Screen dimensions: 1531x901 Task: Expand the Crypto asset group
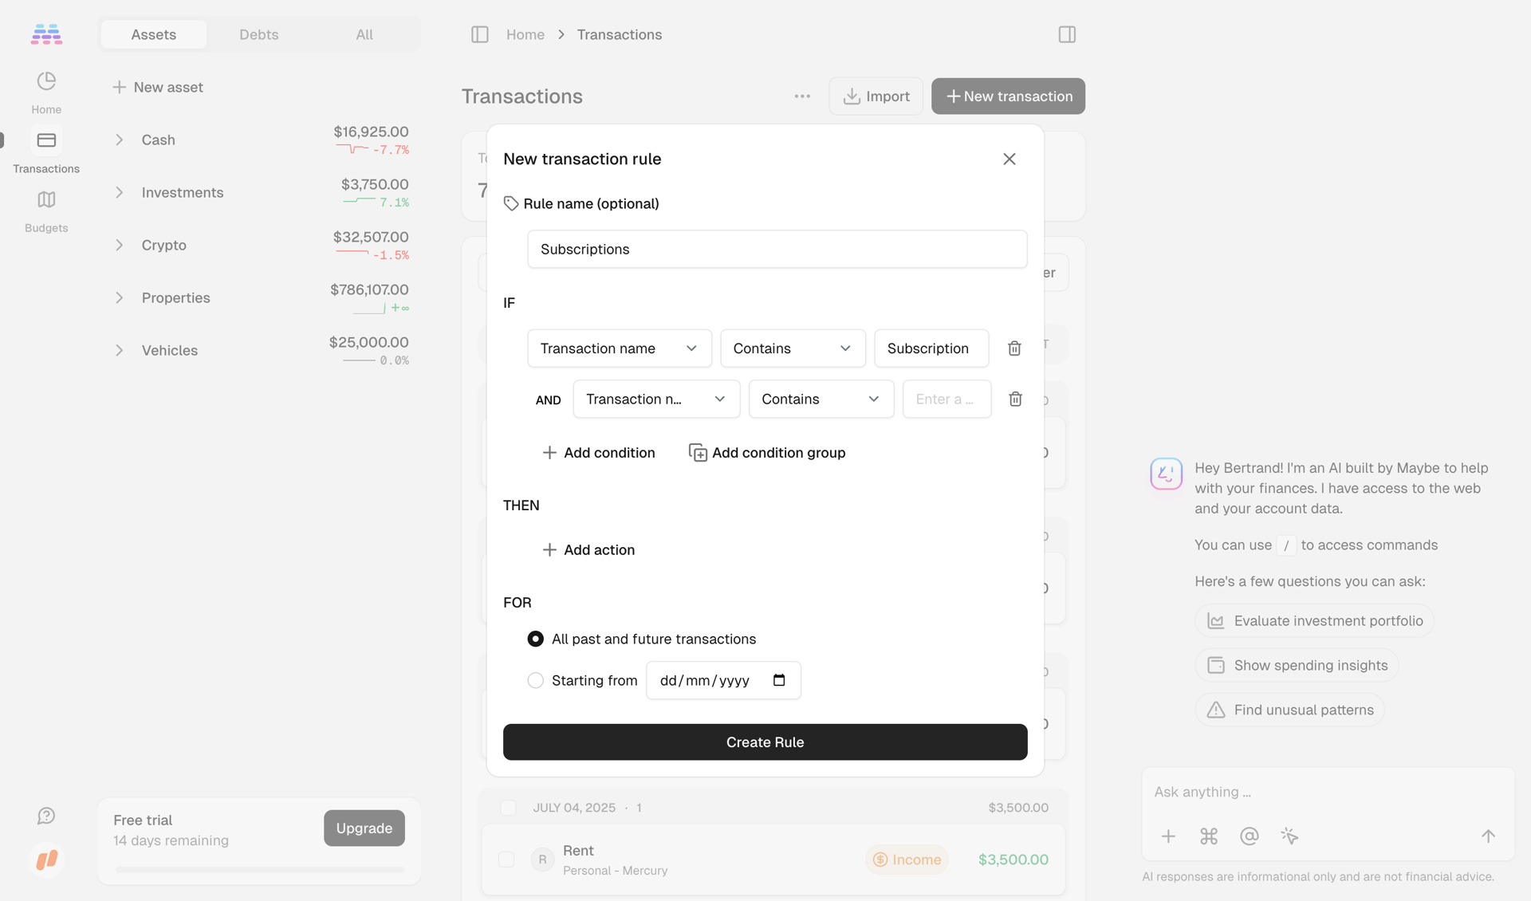119,245
